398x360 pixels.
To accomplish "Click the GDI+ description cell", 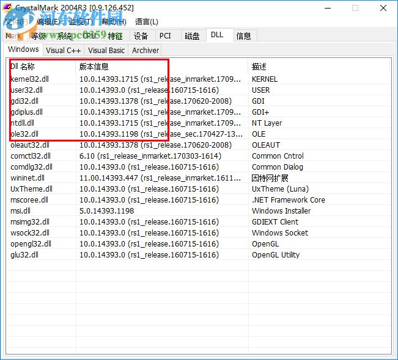I will [260, 112].
